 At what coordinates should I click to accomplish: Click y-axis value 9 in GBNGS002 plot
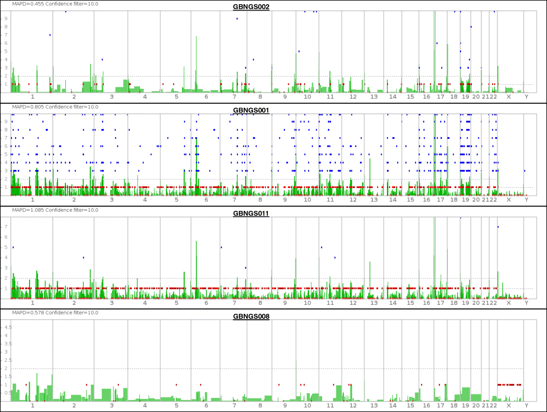coord(6,18)
